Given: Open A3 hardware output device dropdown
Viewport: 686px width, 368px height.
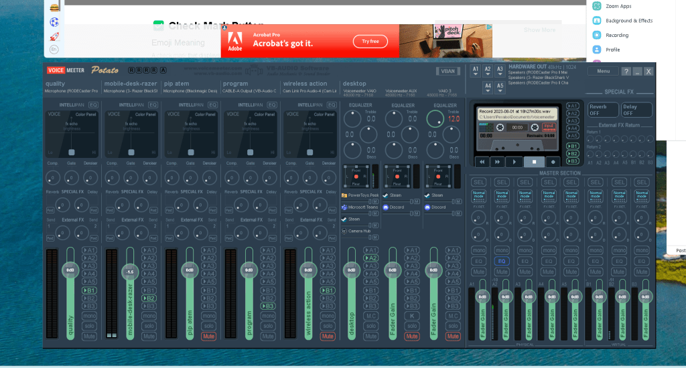Looking at the screenshot, I should click(x=500, y=71).
